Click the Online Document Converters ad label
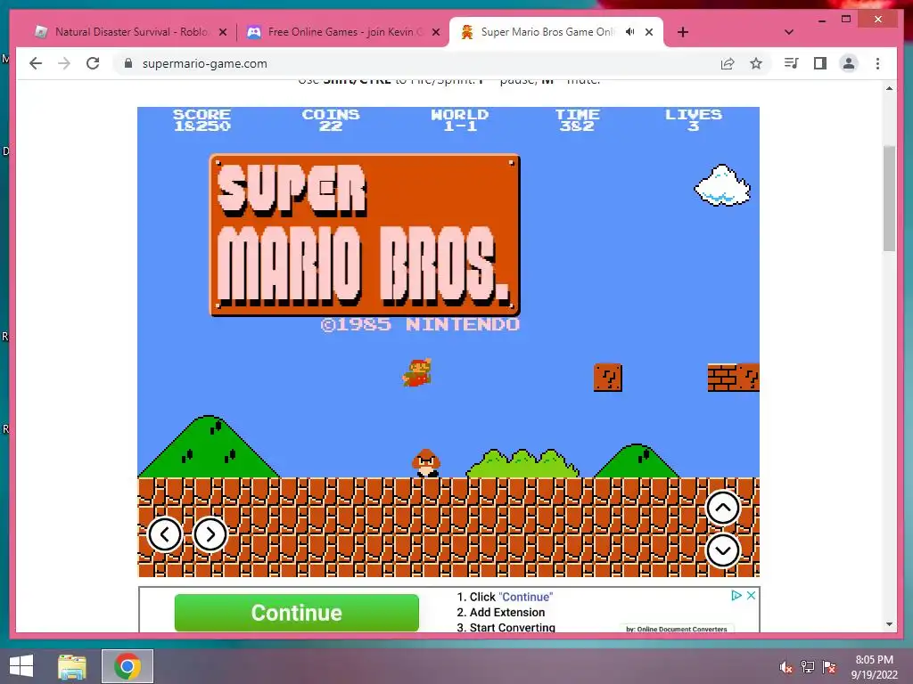The height and width of the screenshot is (684, 913). click(x=676, y=629)
